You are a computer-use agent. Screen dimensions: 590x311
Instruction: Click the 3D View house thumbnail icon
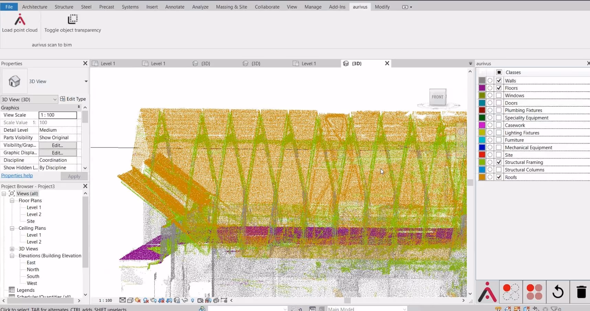14,81
